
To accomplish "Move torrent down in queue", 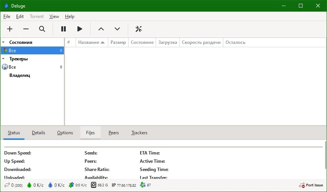I will (x=117, y=29).
